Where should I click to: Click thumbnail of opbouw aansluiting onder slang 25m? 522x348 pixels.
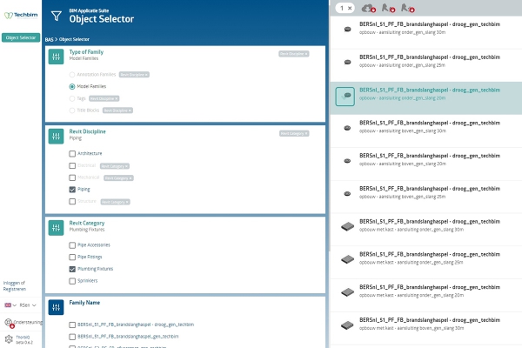point(347,62)
